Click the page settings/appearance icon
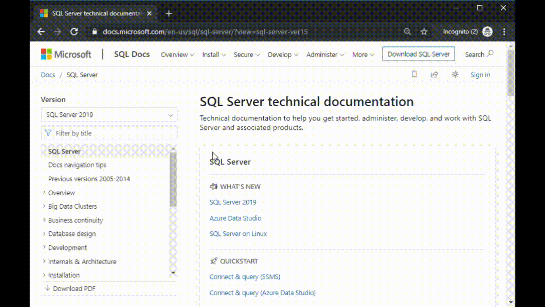545x307 pixels. click(455, 74)
